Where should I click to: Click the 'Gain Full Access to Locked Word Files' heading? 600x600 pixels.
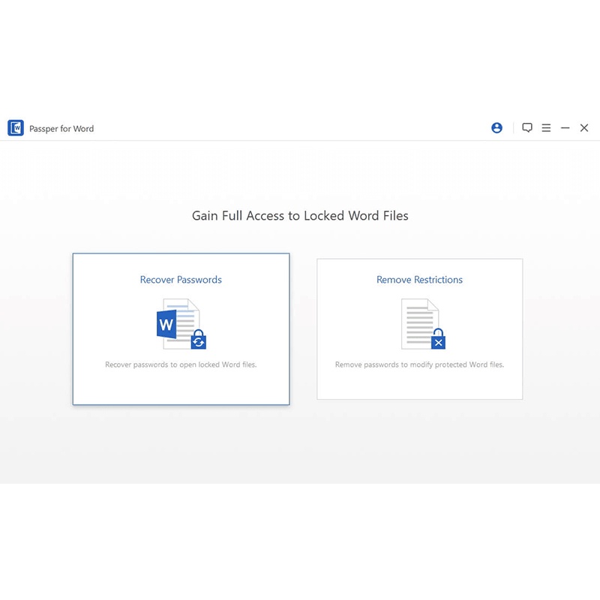click(x=300, y=216)
